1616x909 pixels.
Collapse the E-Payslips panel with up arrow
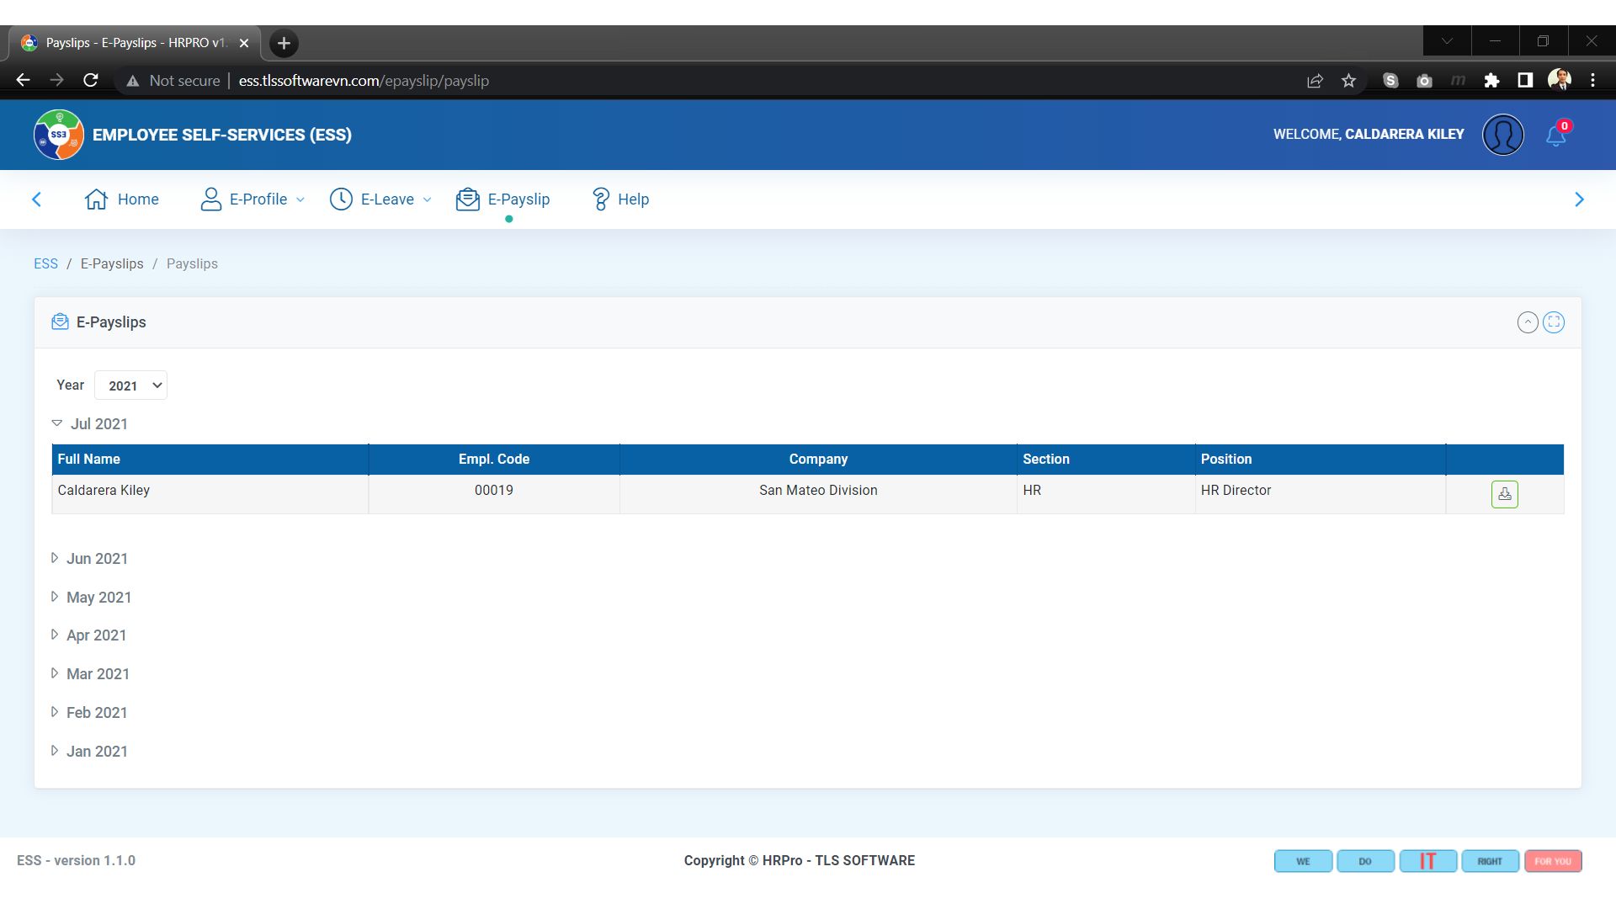[1527, 322]
